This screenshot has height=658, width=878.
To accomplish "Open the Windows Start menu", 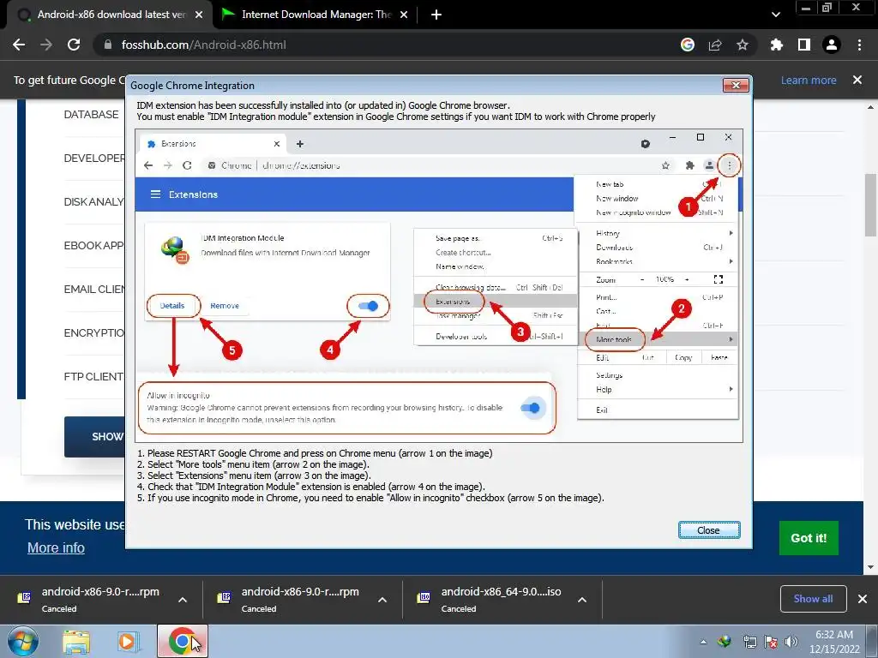I will (x=22, y=641).
